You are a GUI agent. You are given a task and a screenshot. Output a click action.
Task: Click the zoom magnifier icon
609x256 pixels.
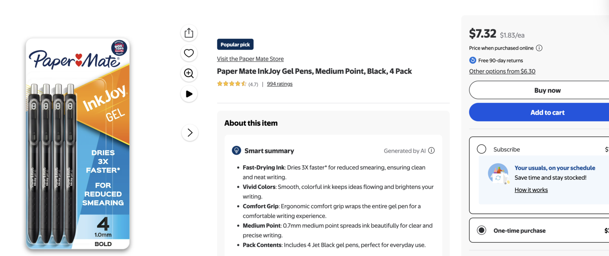tap(189, 73)
